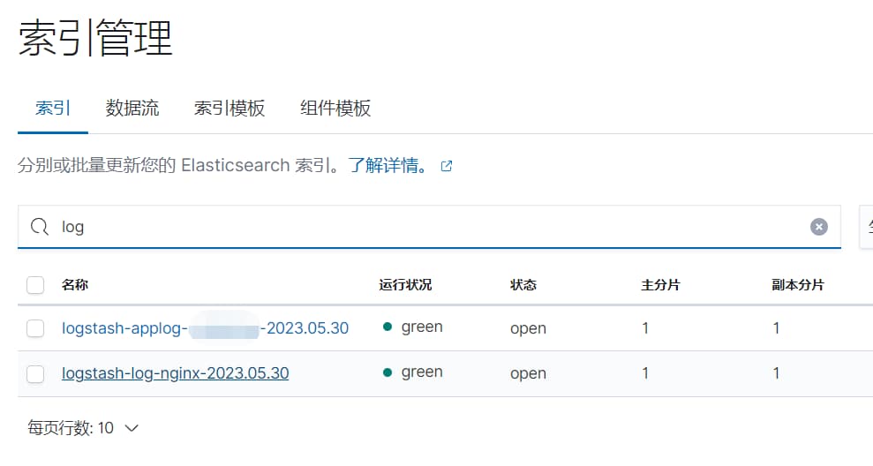Click the magnifier search icon
Screen dimensions: 873x466
[40, 227]
